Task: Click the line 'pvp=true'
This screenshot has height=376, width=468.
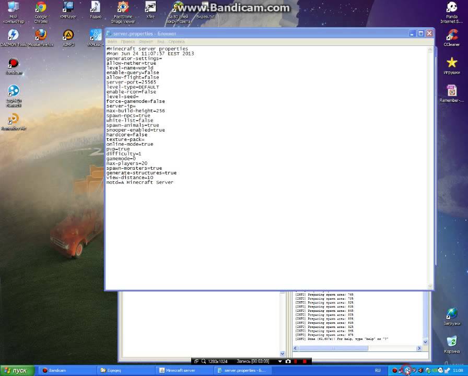Action: coord(118,149)
